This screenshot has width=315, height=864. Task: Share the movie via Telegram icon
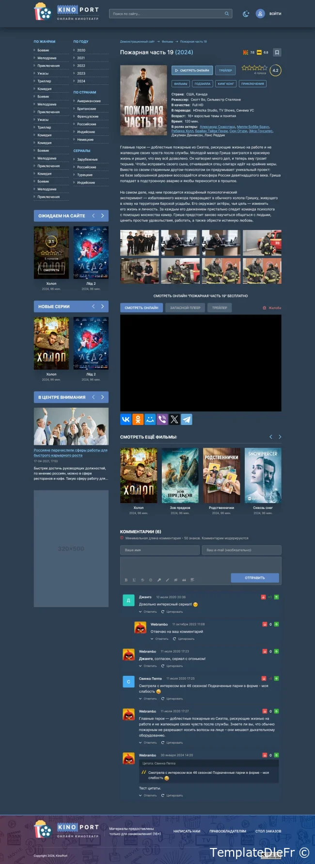pos(187,419)
